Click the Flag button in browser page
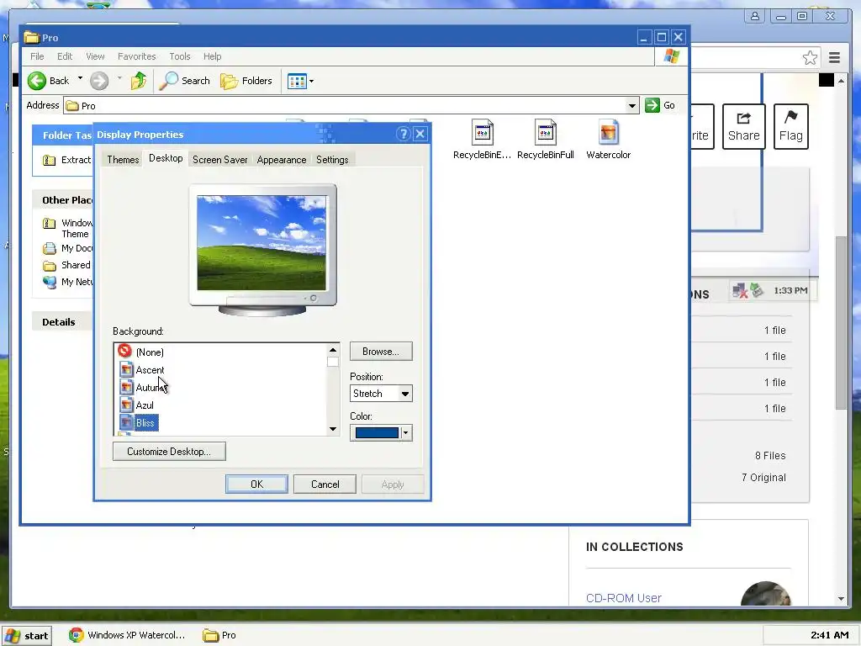This screenshot has width=861, height=646. tap(790, 126)
